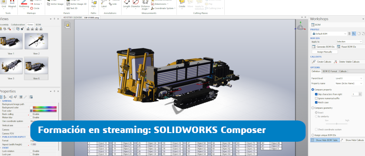Click the low-high similarity slider

(336, 124)
